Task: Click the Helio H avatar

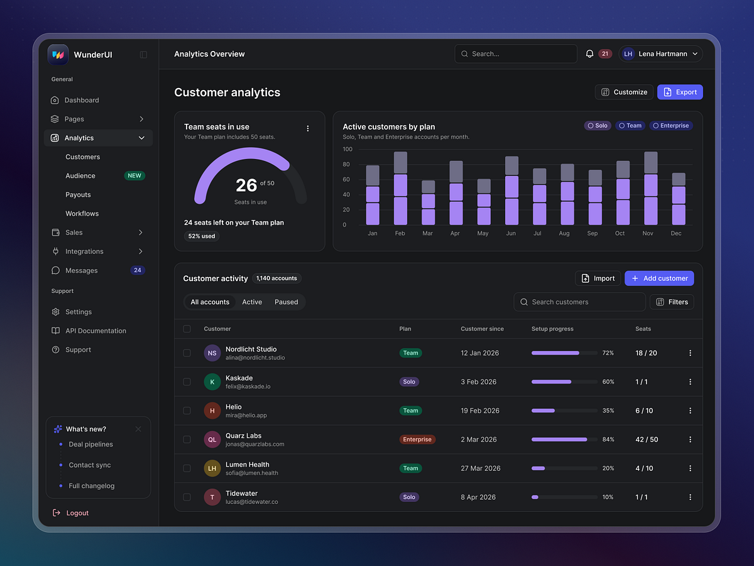Action: click(212, 411)
